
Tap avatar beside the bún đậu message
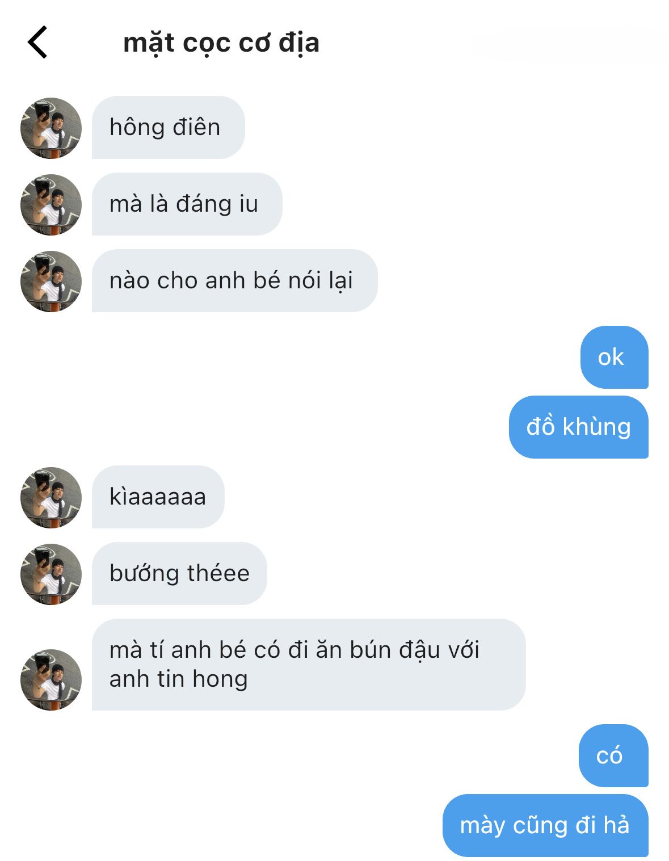click(x=51, y=679)
